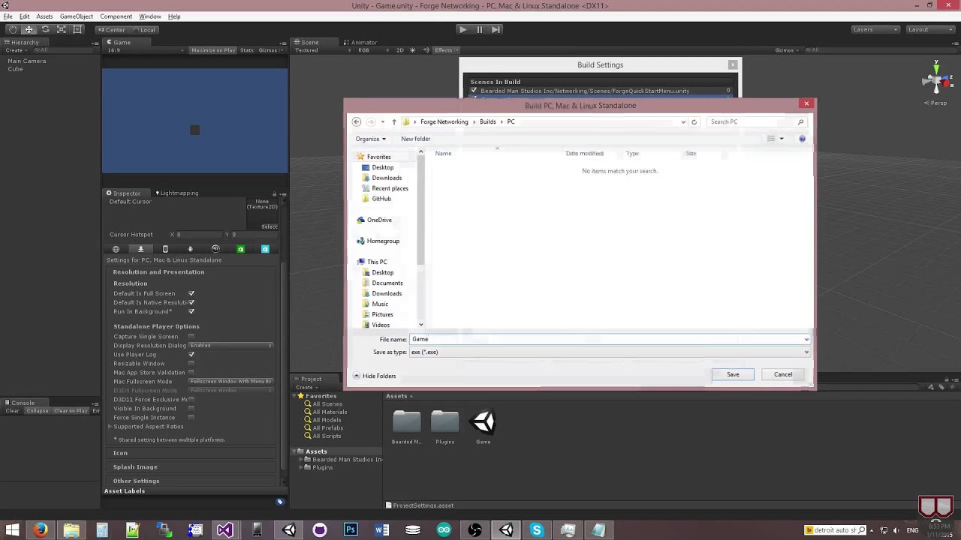Image resolution: width=961 pixels, height=540 pixels.
Task: Click the Stats button in Game view
Action: pyautogui.click(x=247, y=50)
